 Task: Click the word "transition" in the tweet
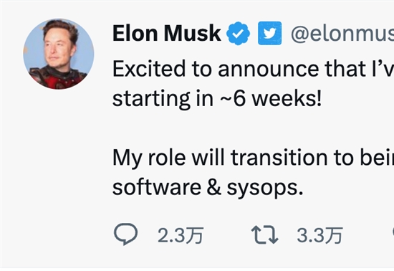coord(279,158)
